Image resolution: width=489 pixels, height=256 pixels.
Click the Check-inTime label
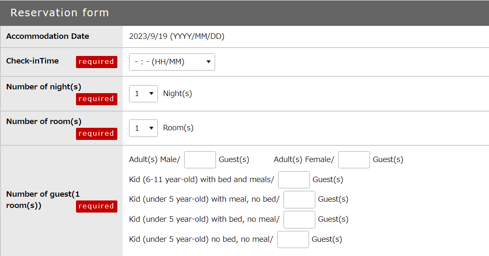click(x=33, y=61)
